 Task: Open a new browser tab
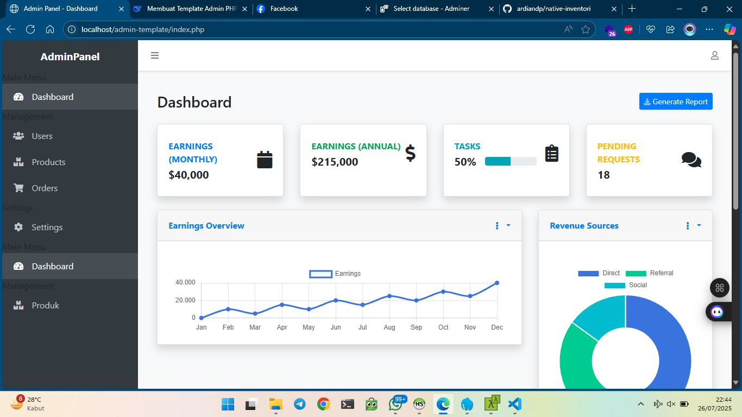[x=632, y=9]
